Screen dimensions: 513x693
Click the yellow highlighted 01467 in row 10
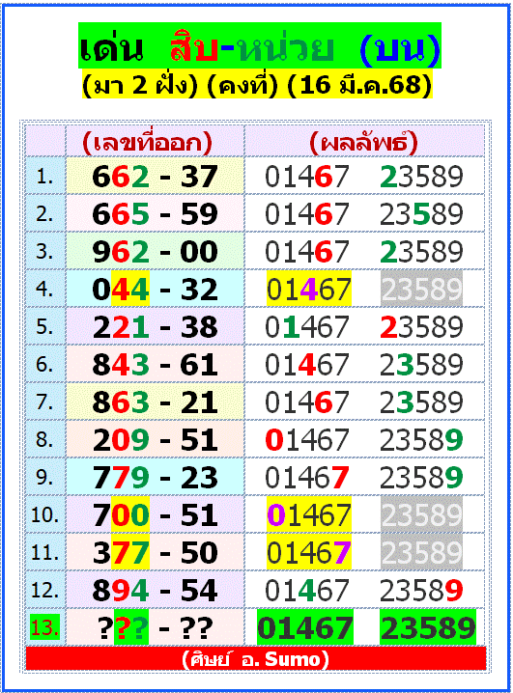click(x=309, y=514)
